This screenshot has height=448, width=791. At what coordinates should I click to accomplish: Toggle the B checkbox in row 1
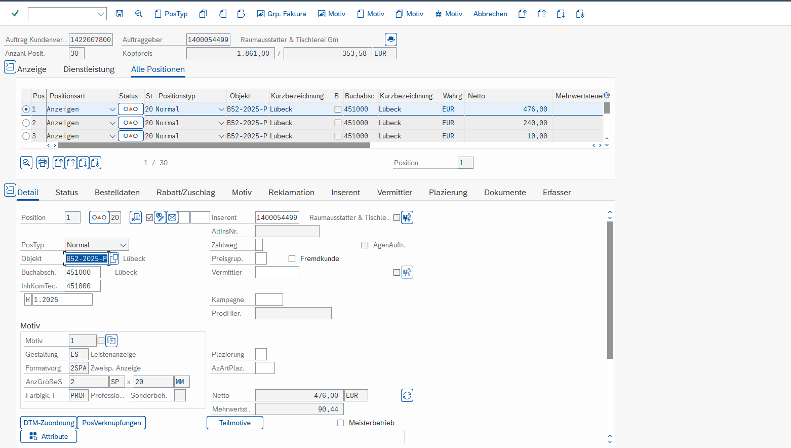coord(338,109)
